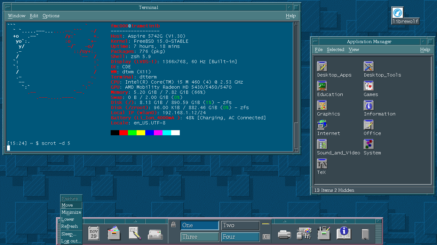Launch the Mailer from the front panel

(x=155, y=234)
